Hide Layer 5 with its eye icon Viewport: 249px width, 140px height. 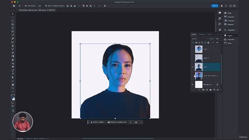(x=192, y=67)
